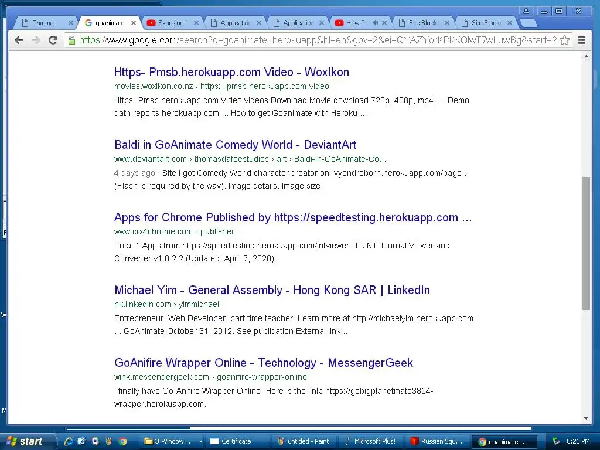Viewport: 600px width, 450px height.
Task: Select the goanimate Chrome taskbar button
Action: click(504, 442)
